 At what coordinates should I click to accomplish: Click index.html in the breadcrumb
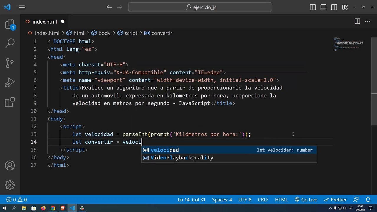coord(47,33)
